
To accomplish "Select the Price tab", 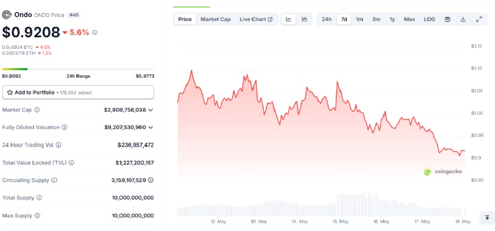I will coord(185,19).
